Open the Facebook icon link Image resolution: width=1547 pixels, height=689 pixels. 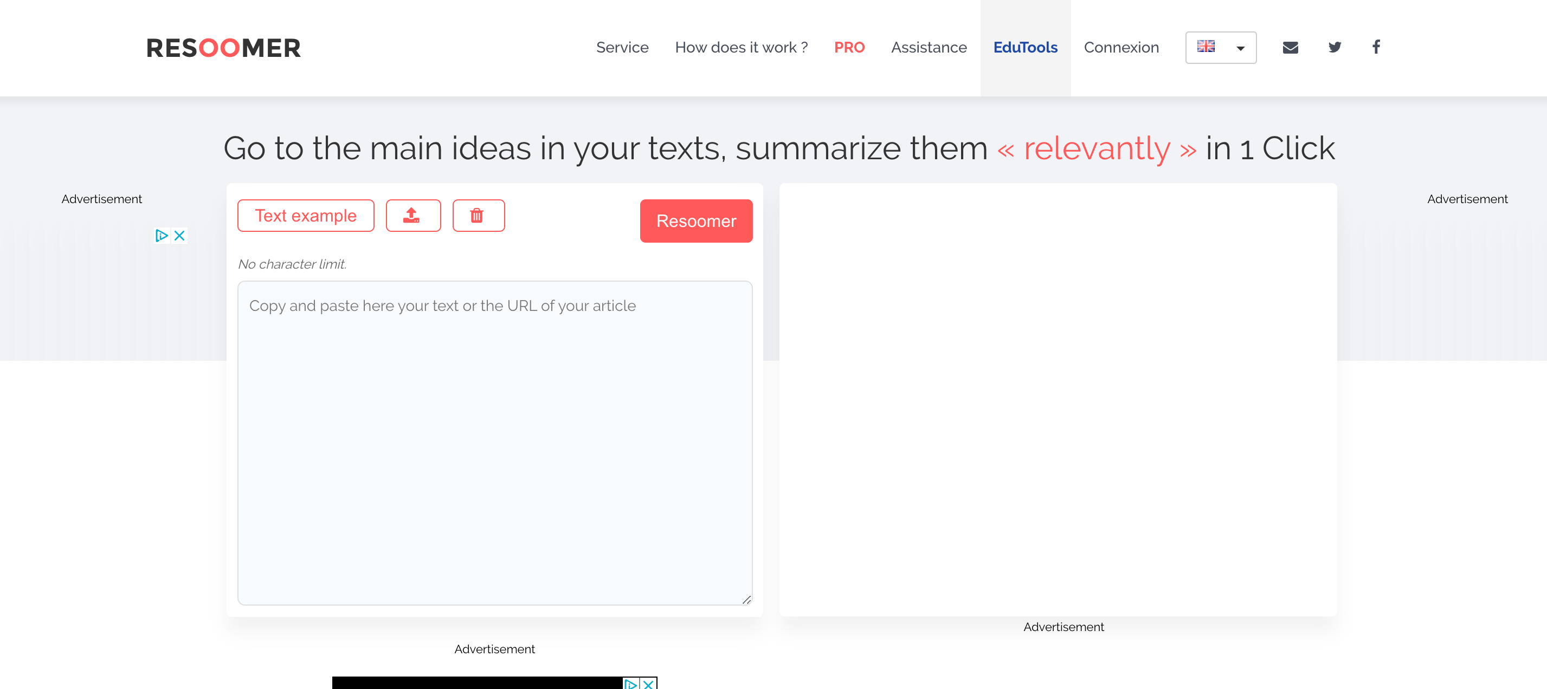coord(1376,47)
